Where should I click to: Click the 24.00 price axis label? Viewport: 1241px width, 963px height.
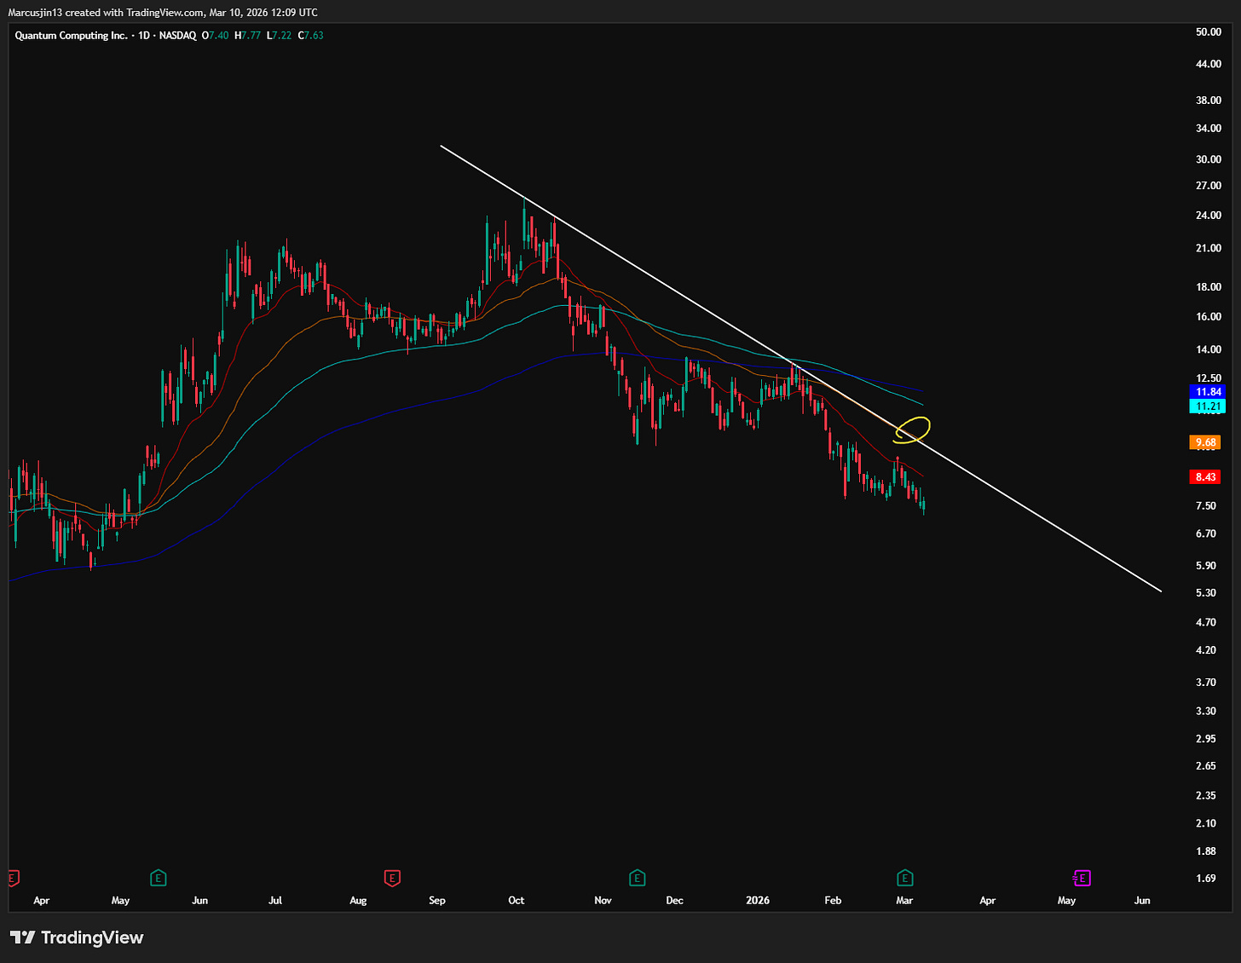[1209, 216]
